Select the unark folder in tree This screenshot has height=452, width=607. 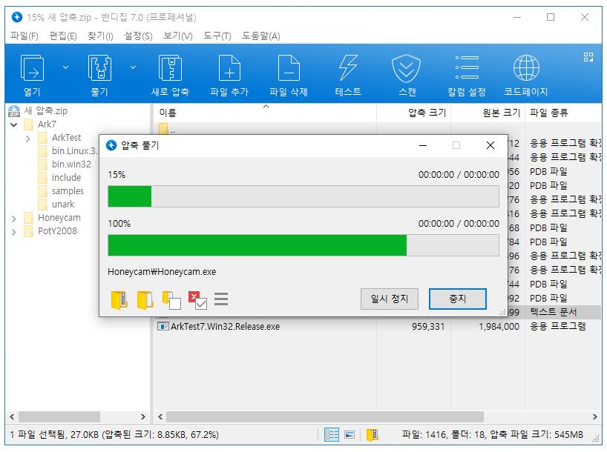56,205
